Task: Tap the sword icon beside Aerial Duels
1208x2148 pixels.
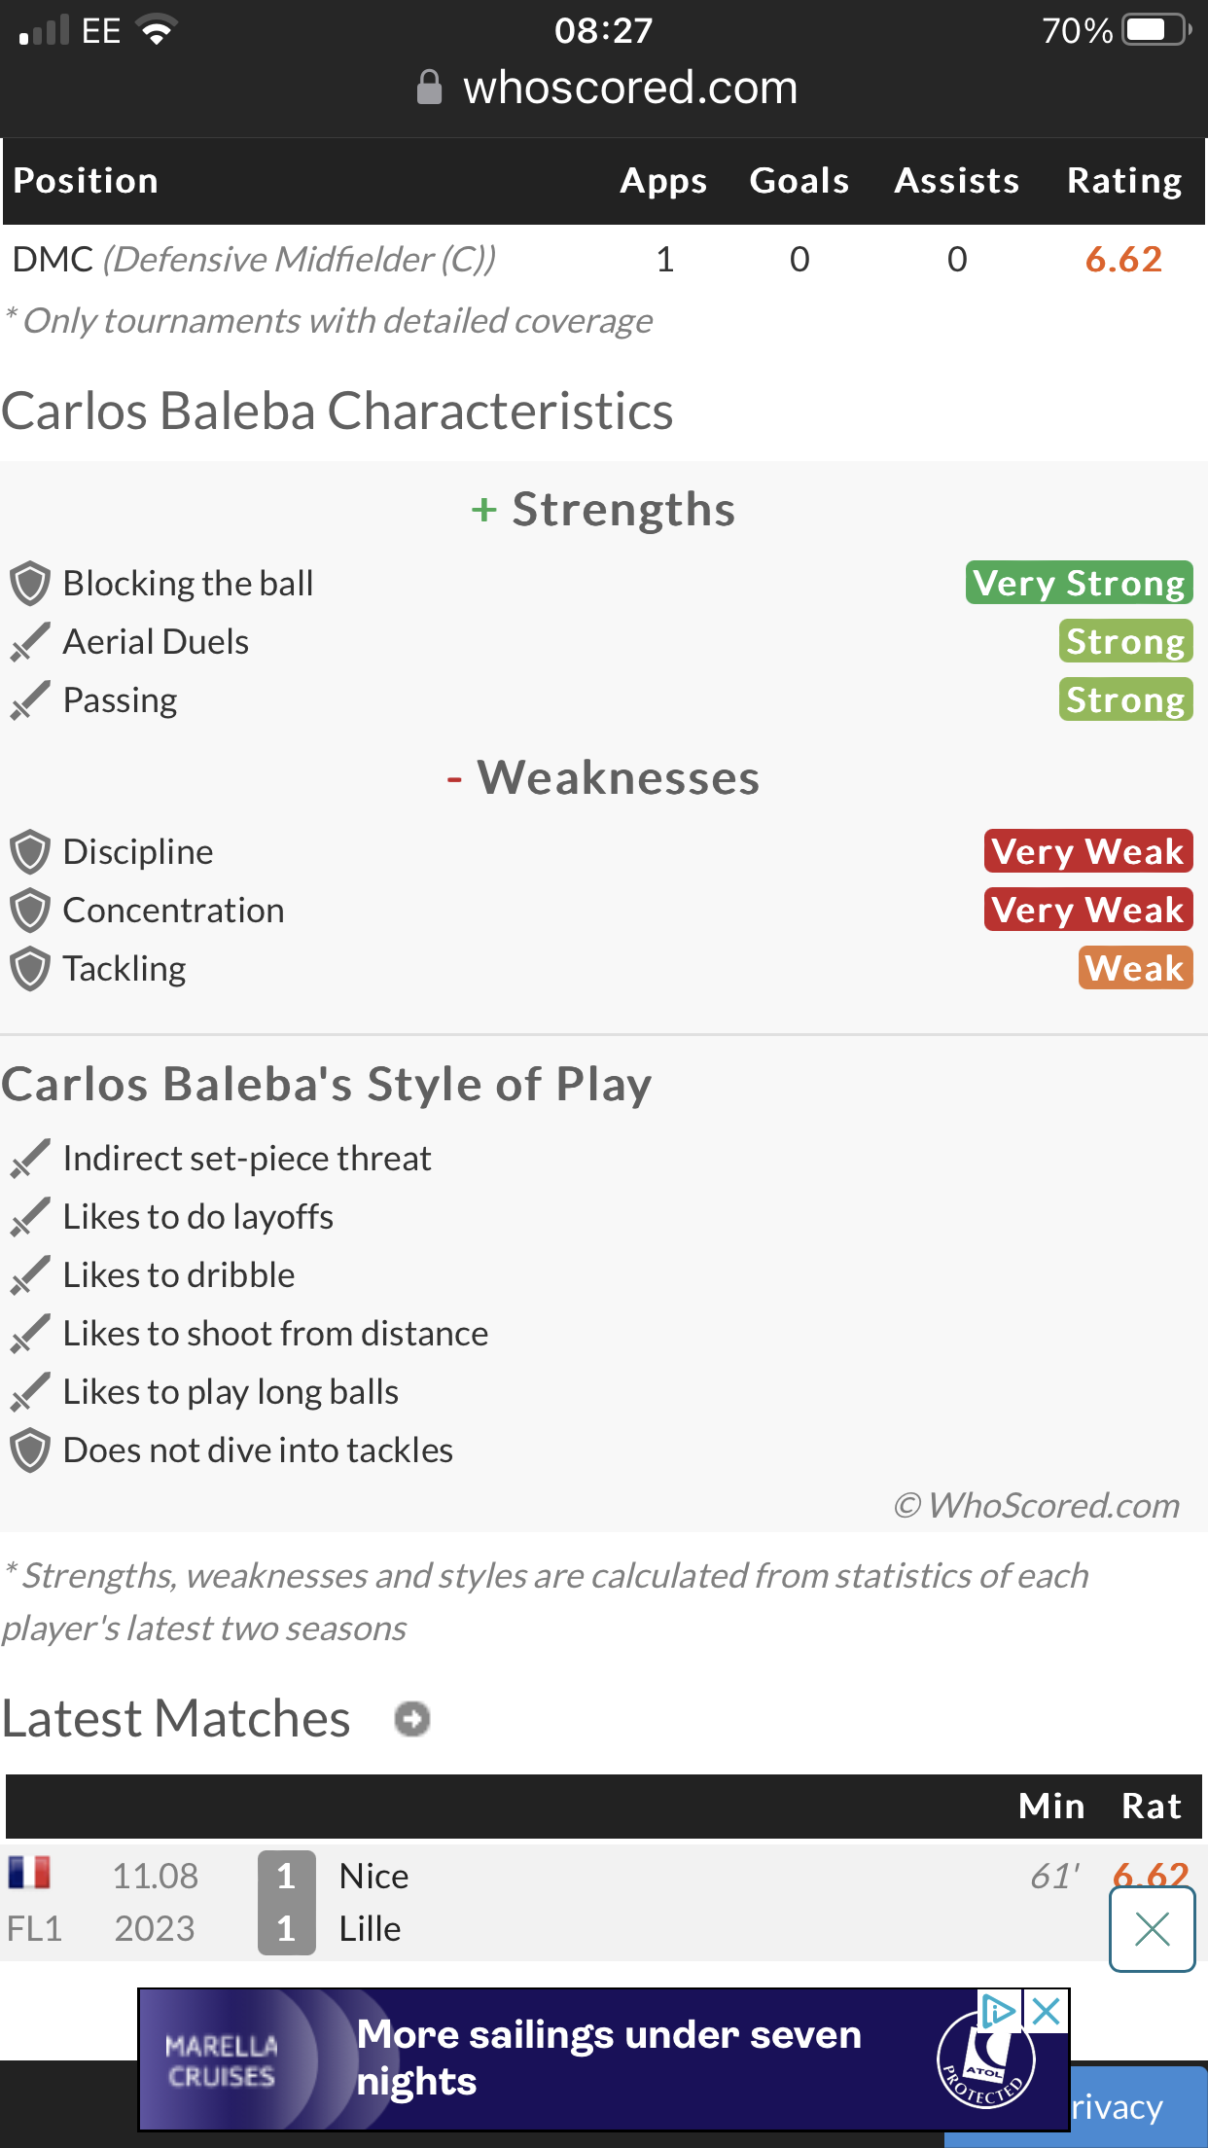Action: (30, 642)
